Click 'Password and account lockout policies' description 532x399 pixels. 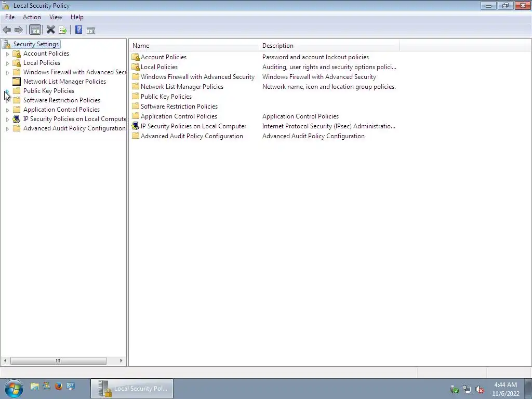click(315, 57)
